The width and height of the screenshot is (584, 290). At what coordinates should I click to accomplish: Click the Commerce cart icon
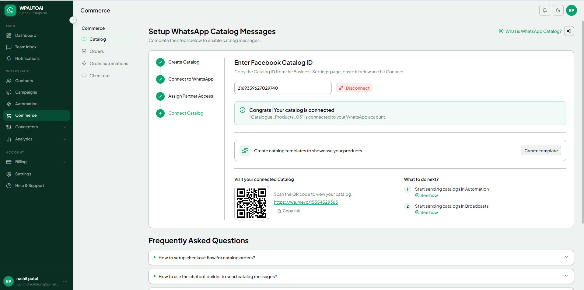tap(9, 116)
